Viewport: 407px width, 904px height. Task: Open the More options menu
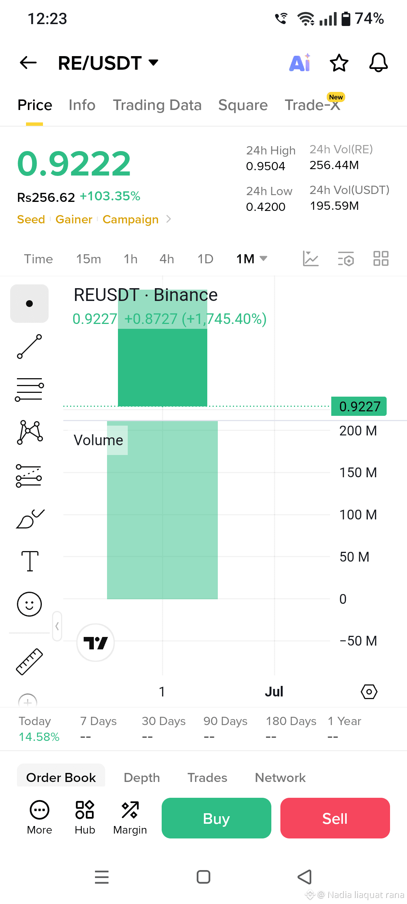tap(40, 817)
